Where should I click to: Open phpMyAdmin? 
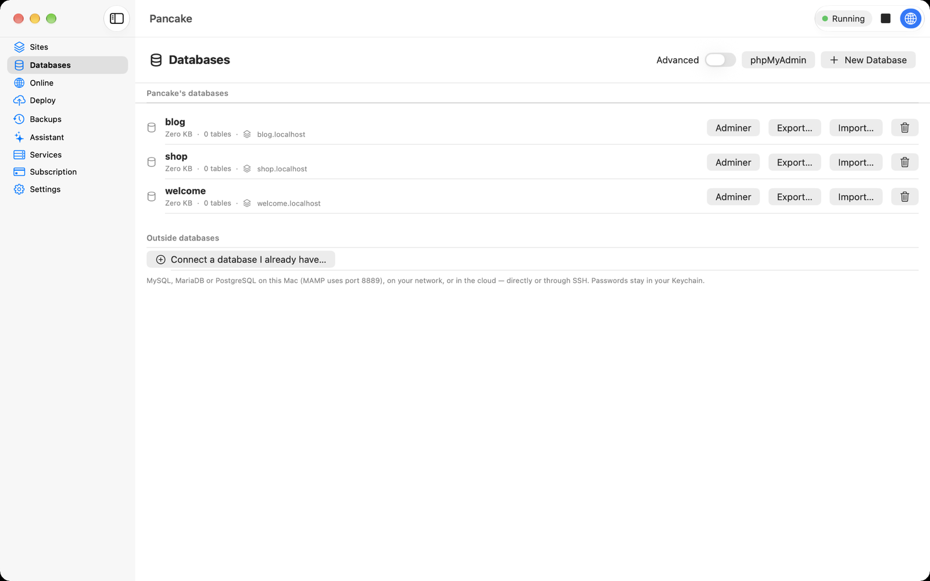coord(778,60)
